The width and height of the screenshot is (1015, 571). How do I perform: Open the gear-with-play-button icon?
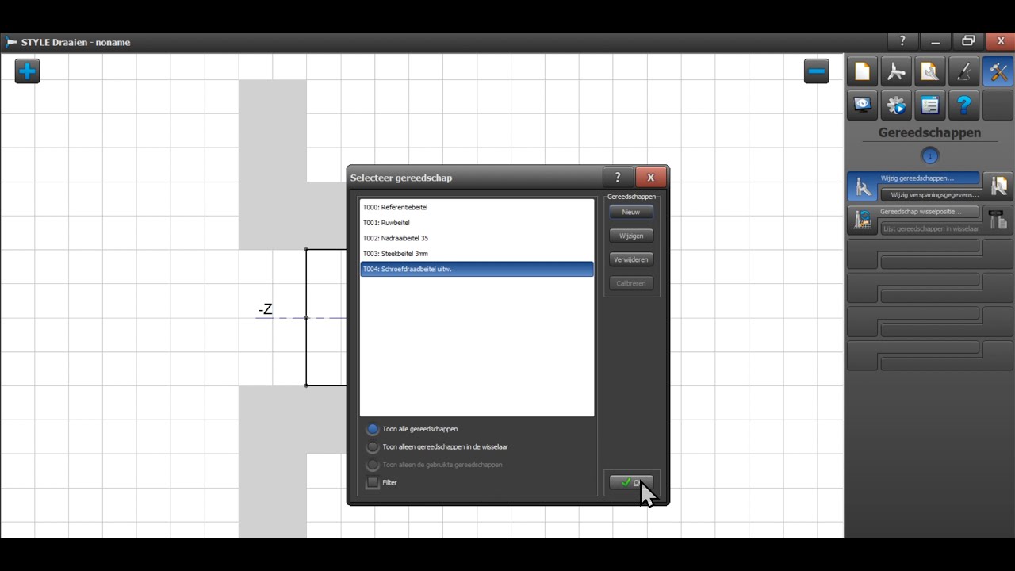[896, 105]
